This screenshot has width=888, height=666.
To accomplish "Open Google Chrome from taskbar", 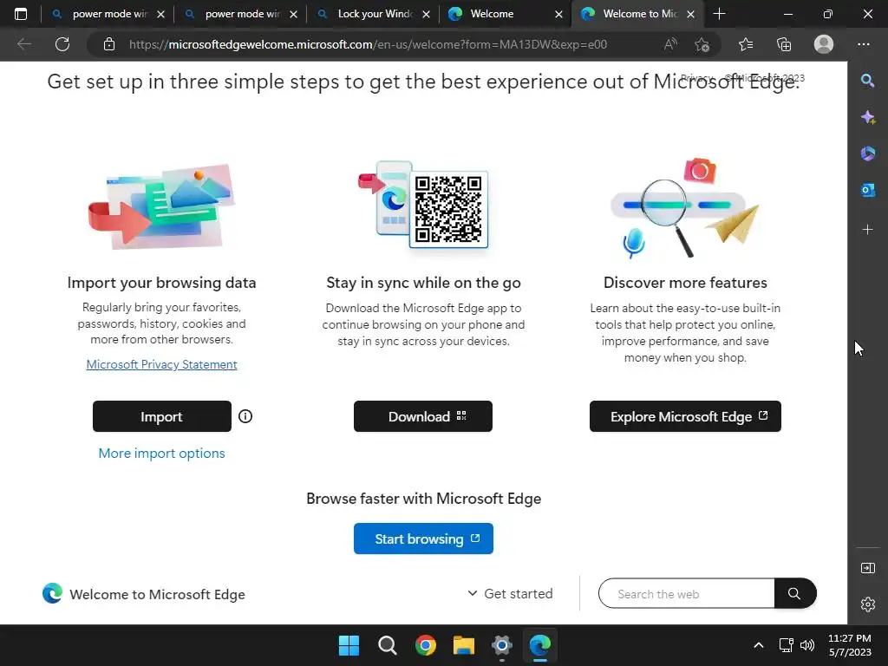I will [x=425, y=645].
